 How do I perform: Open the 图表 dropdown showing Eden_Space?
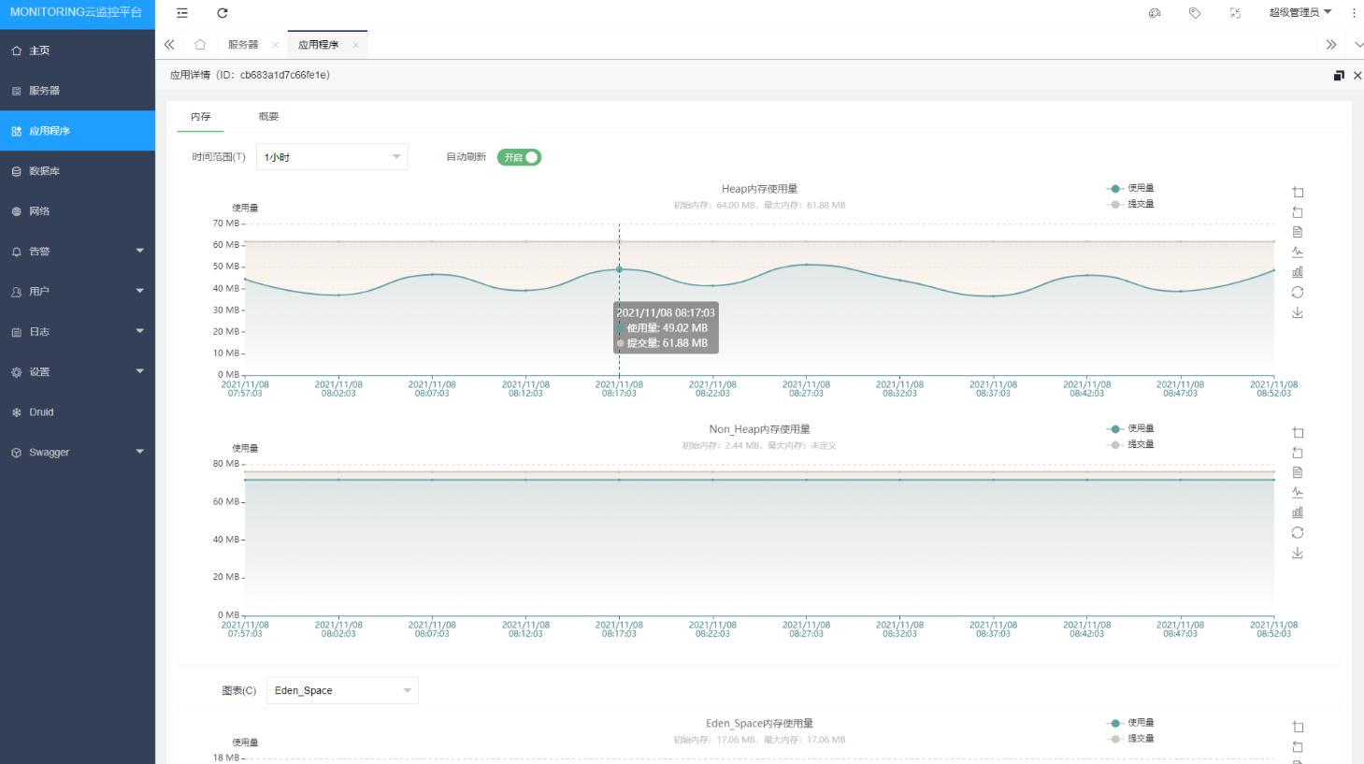click(x=342, y=690)
